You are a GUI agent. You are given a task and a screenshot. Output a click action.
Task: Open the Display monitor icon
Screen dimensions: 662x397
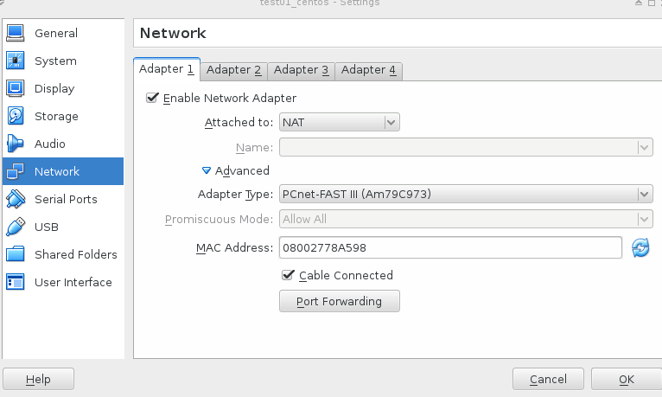[x=16, y=88]
